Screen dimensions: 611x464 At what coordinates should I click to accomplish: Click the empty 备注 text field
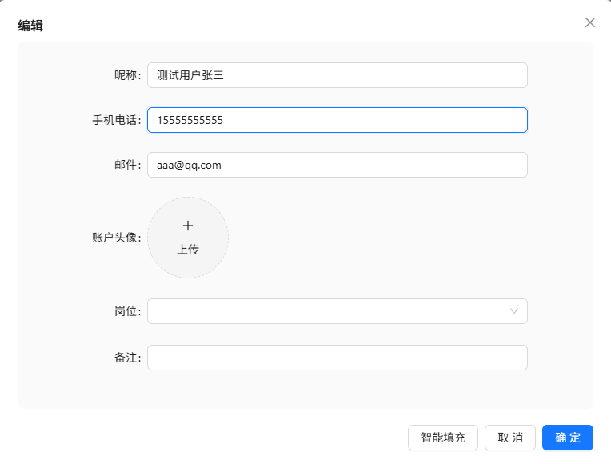pos(337,358)
